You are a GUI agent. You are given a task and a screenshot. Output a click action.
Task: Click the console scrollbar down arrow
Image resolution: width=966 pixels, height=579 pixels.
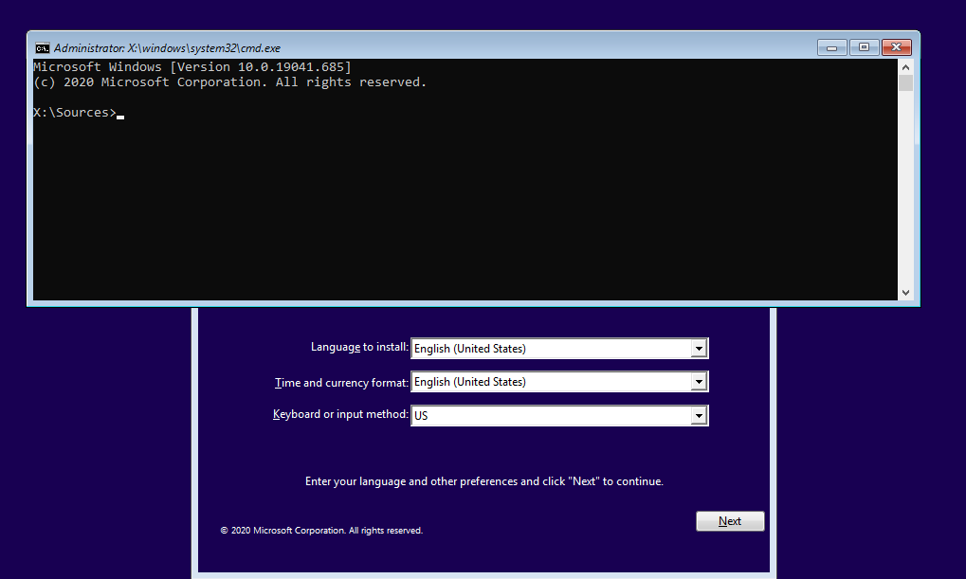pyautogui.click(x=905, y=293)
